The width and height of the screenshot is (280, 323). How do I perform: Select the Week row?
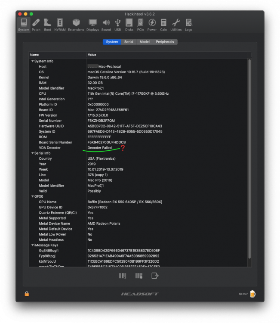tap(138, 169)
